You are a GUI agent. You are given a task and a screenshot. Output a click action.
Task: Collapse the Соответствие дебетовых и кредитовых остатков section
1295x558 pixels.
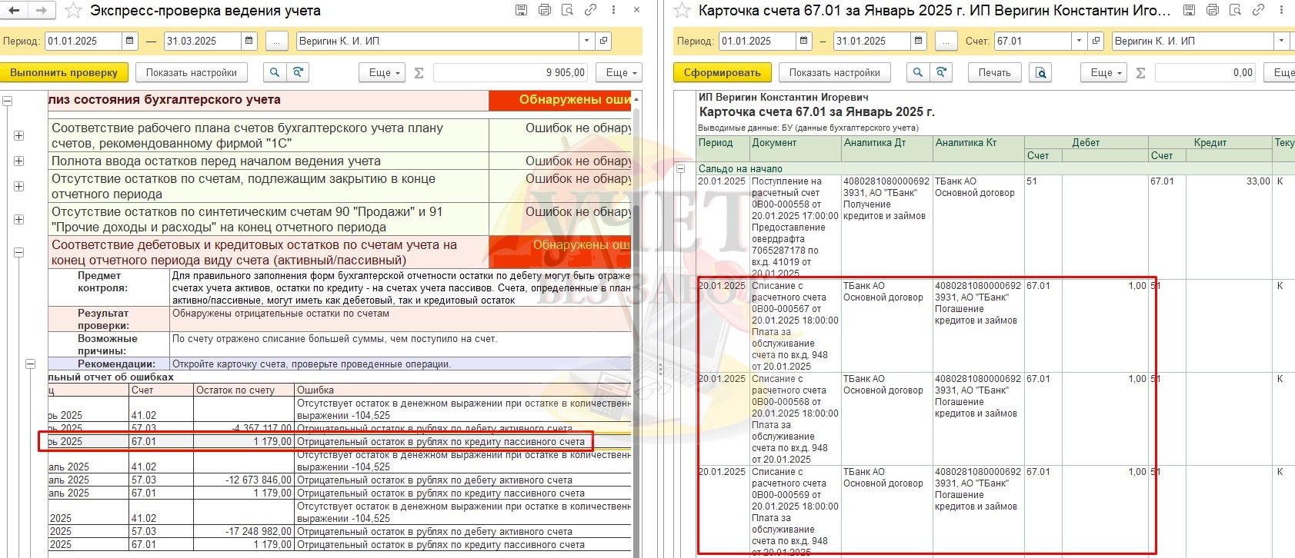point(18,252)
